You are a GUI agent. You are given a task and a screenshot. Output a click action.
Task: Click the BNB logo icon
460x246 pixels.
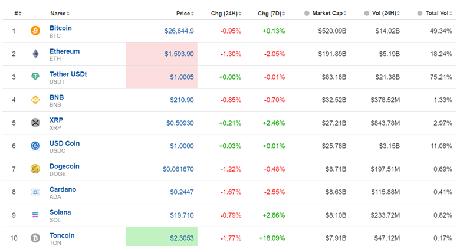pos(35,100)
